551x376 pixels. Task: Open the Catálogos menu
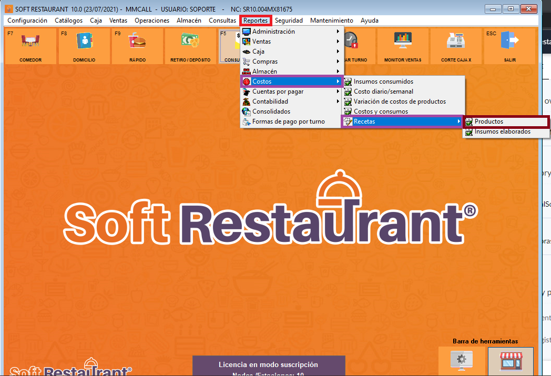click(x=68, y=21)
